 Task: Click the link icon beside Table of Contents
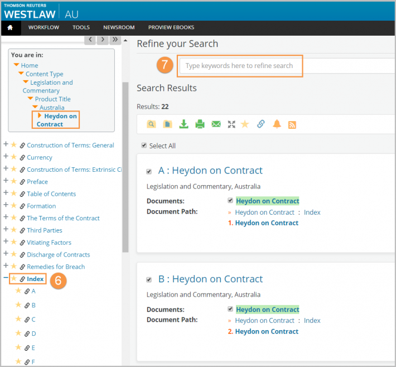[x=22, y=194]
